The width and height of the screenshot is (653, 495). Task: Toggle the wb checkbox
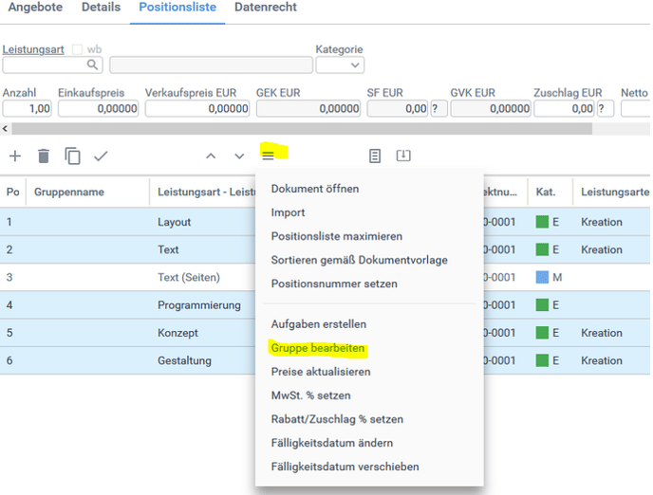(78, 49)
